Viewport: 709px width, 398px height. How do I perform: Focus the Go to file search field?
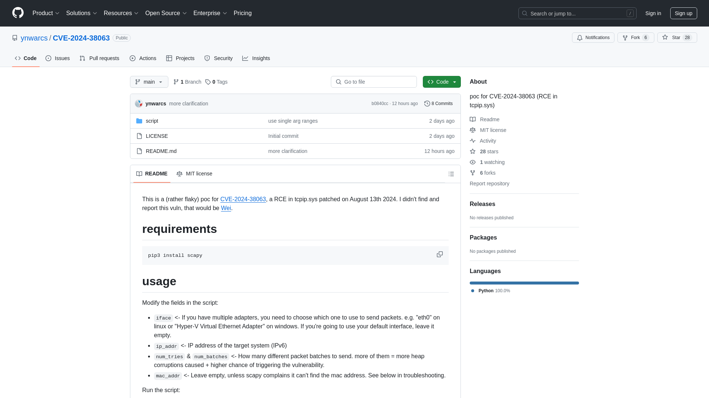[374, 82]
